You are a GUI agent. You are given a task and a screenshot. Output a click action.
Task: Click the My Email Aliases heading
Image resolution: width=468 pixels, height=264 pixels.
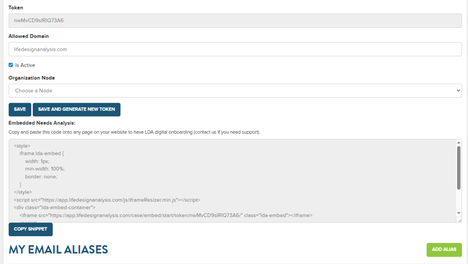[58, 250]
